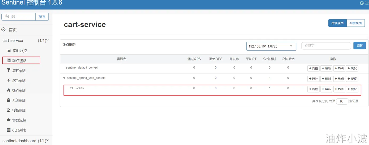
Task: Go to 首页 home page
Action: tap(13, 30)
